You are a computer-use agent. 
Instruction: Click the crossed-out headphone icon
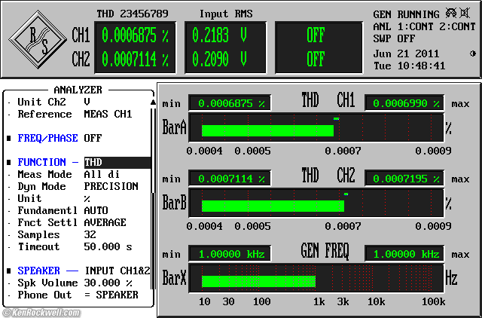451,14
